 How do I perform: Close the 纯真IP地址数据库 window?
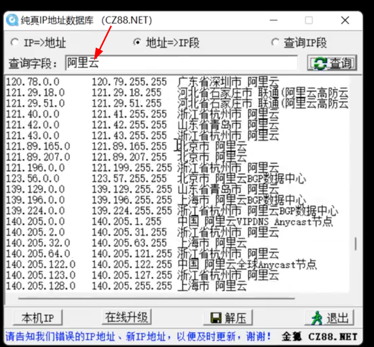[x=345, y=20]
